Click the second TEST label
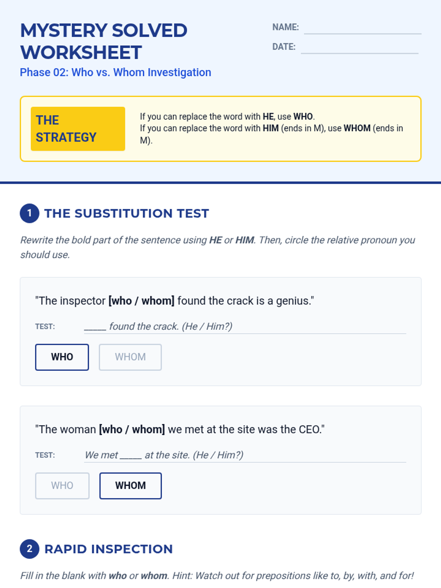The height and width of the screenshot is (588, 441). [45, 455]
